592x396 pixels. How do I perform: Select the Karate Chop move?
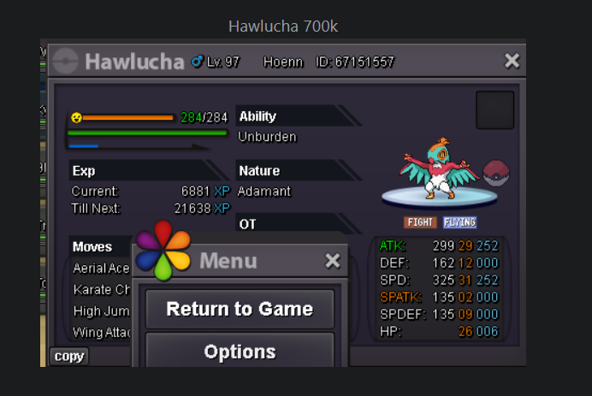[101, 290]
